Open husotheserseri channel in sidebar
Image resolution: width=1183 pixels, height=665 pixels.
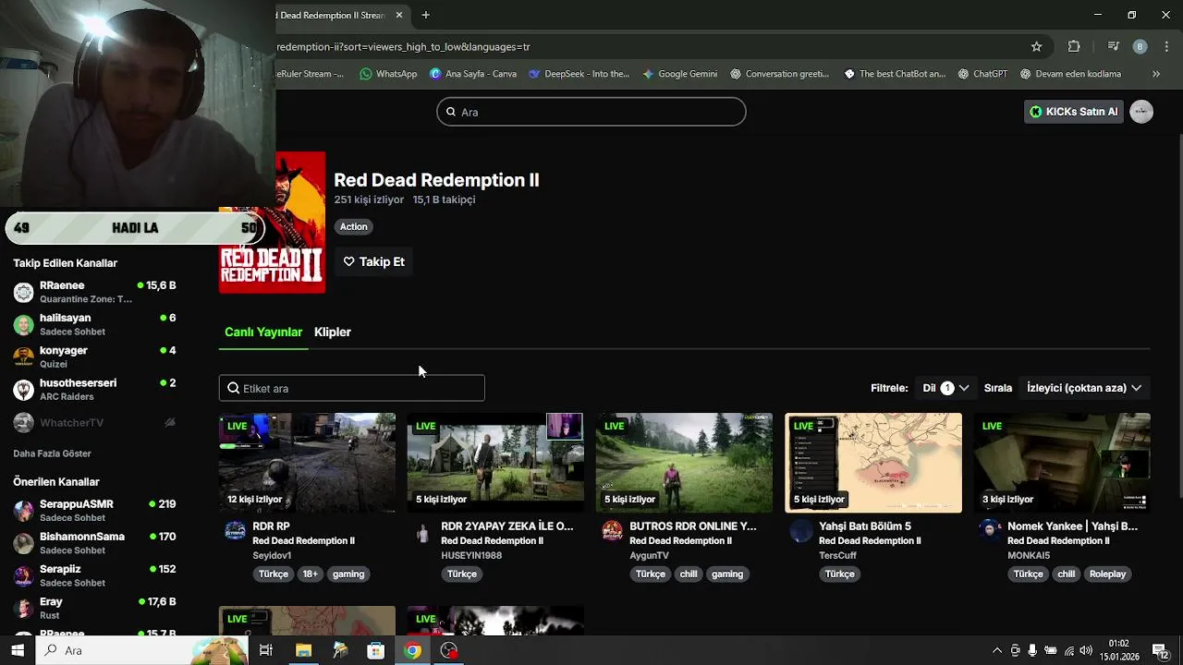coord(94,389)
